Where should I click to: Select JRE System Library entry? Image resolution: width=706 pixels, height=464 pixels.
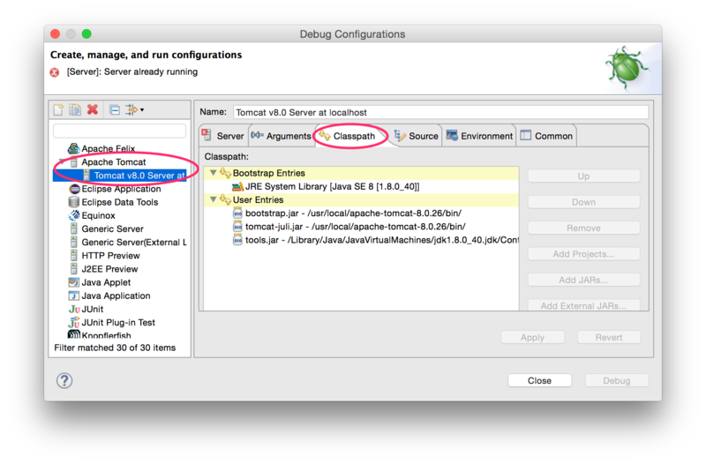tap(333, 186)
